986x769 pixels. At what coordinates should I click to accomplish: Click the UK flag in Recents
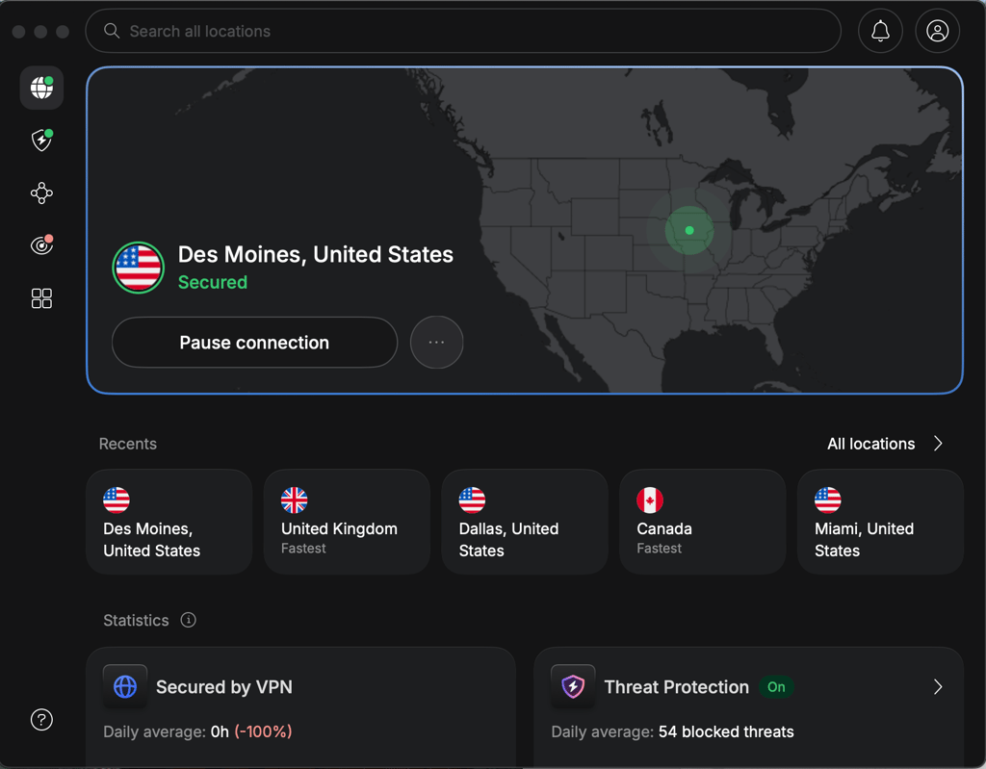(295, 500)
